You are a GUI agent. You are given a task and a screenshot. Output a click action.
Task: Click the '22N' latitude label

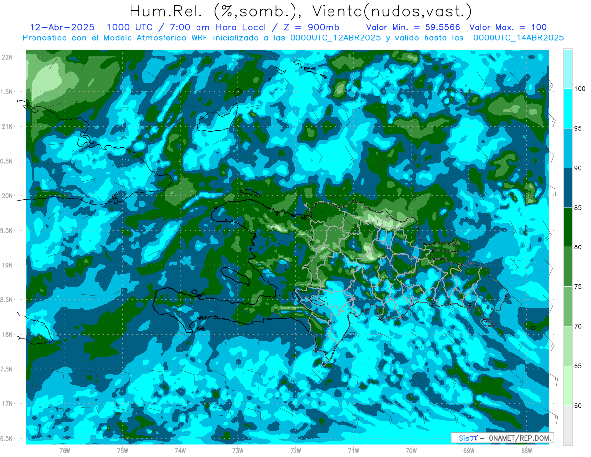tap(8, 57)
